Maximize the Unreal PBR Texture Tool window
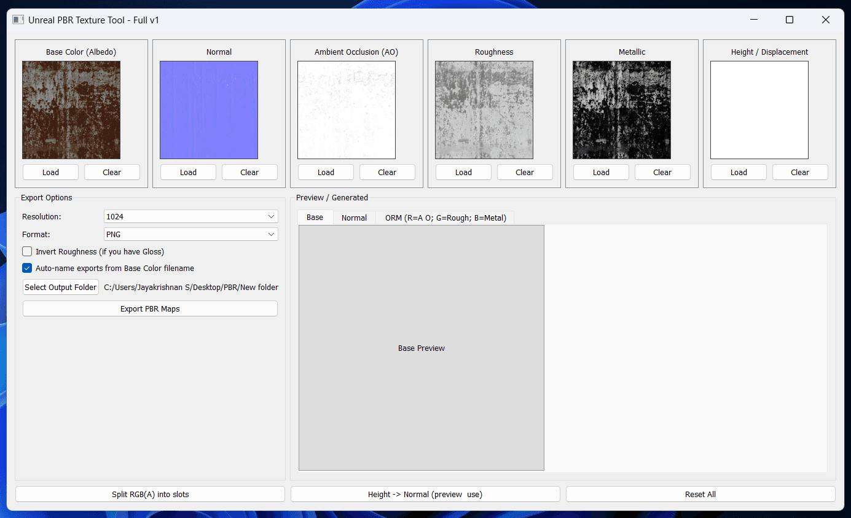Viewport: 851px width, 518px height. [790, 20]
